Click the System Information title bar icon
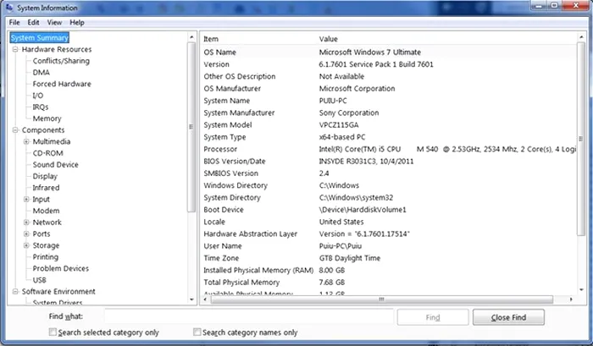Screen dimensions: 593x346 coord(9,7)
